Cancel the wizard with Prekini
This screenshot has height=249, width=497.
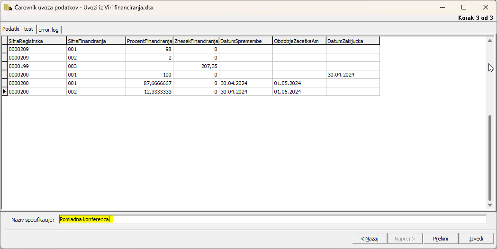point(441,239)
